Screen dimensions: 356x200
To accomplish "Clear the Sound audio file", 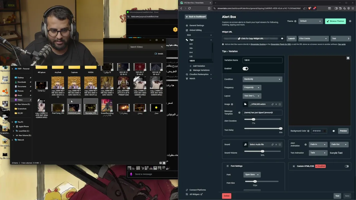I will click(x=276, y=144).
